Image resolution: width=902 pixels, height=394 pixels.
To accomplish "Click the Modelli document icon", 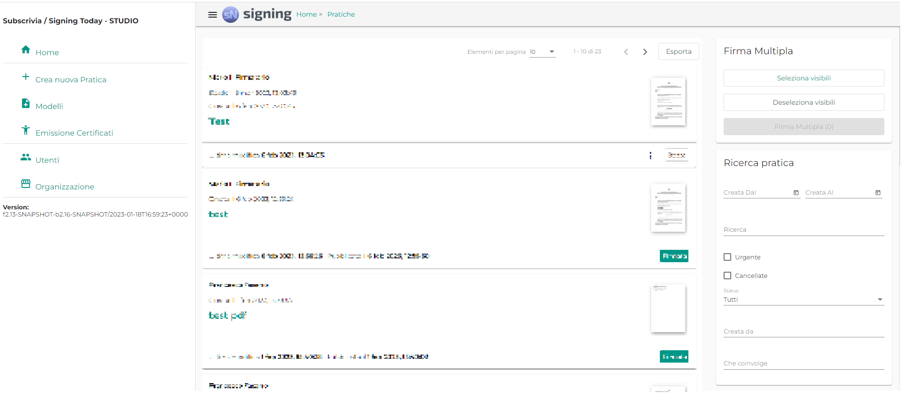I will click(x=26, y=104).
